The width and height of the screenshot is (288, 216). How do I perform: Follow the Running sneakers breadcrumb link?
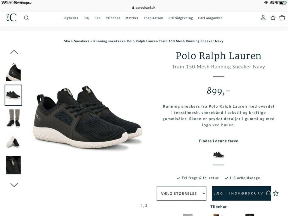pos(108,41)
